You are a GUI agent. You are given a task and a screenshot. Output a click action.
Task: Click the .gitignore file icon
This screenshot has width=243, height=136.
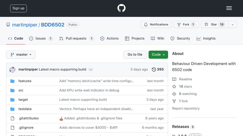pos(12,128)
